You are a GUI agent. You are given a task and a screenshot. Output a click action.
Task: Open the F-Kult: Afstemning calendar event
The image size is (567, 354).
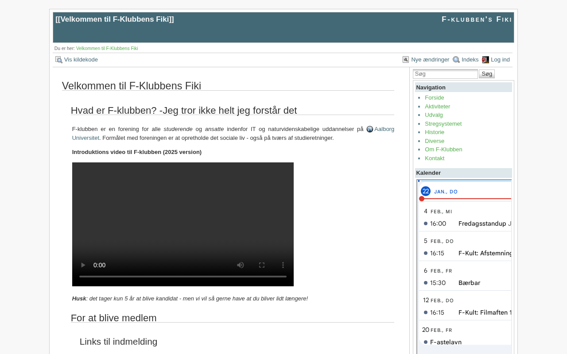pyautogui.click(x=465, y=253)
